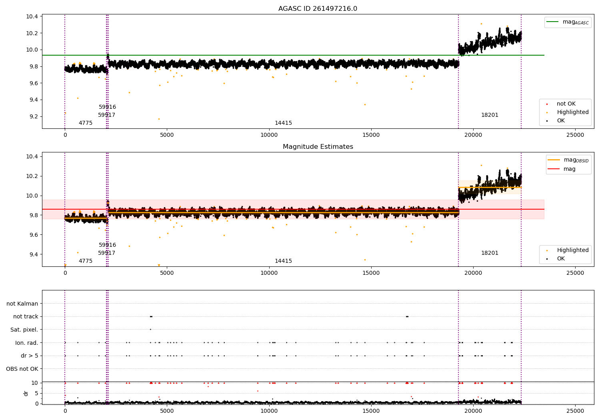This screenshot has width=600, height=420.
Task: Click the 'dr > 5' flag row label
Action: pyautogui.click(x=30, y=356)
